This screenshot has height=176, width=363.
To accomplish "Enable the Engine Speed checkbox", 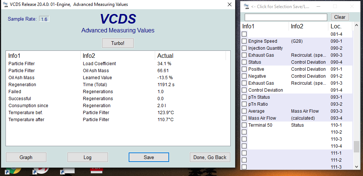I will point(244,41).
